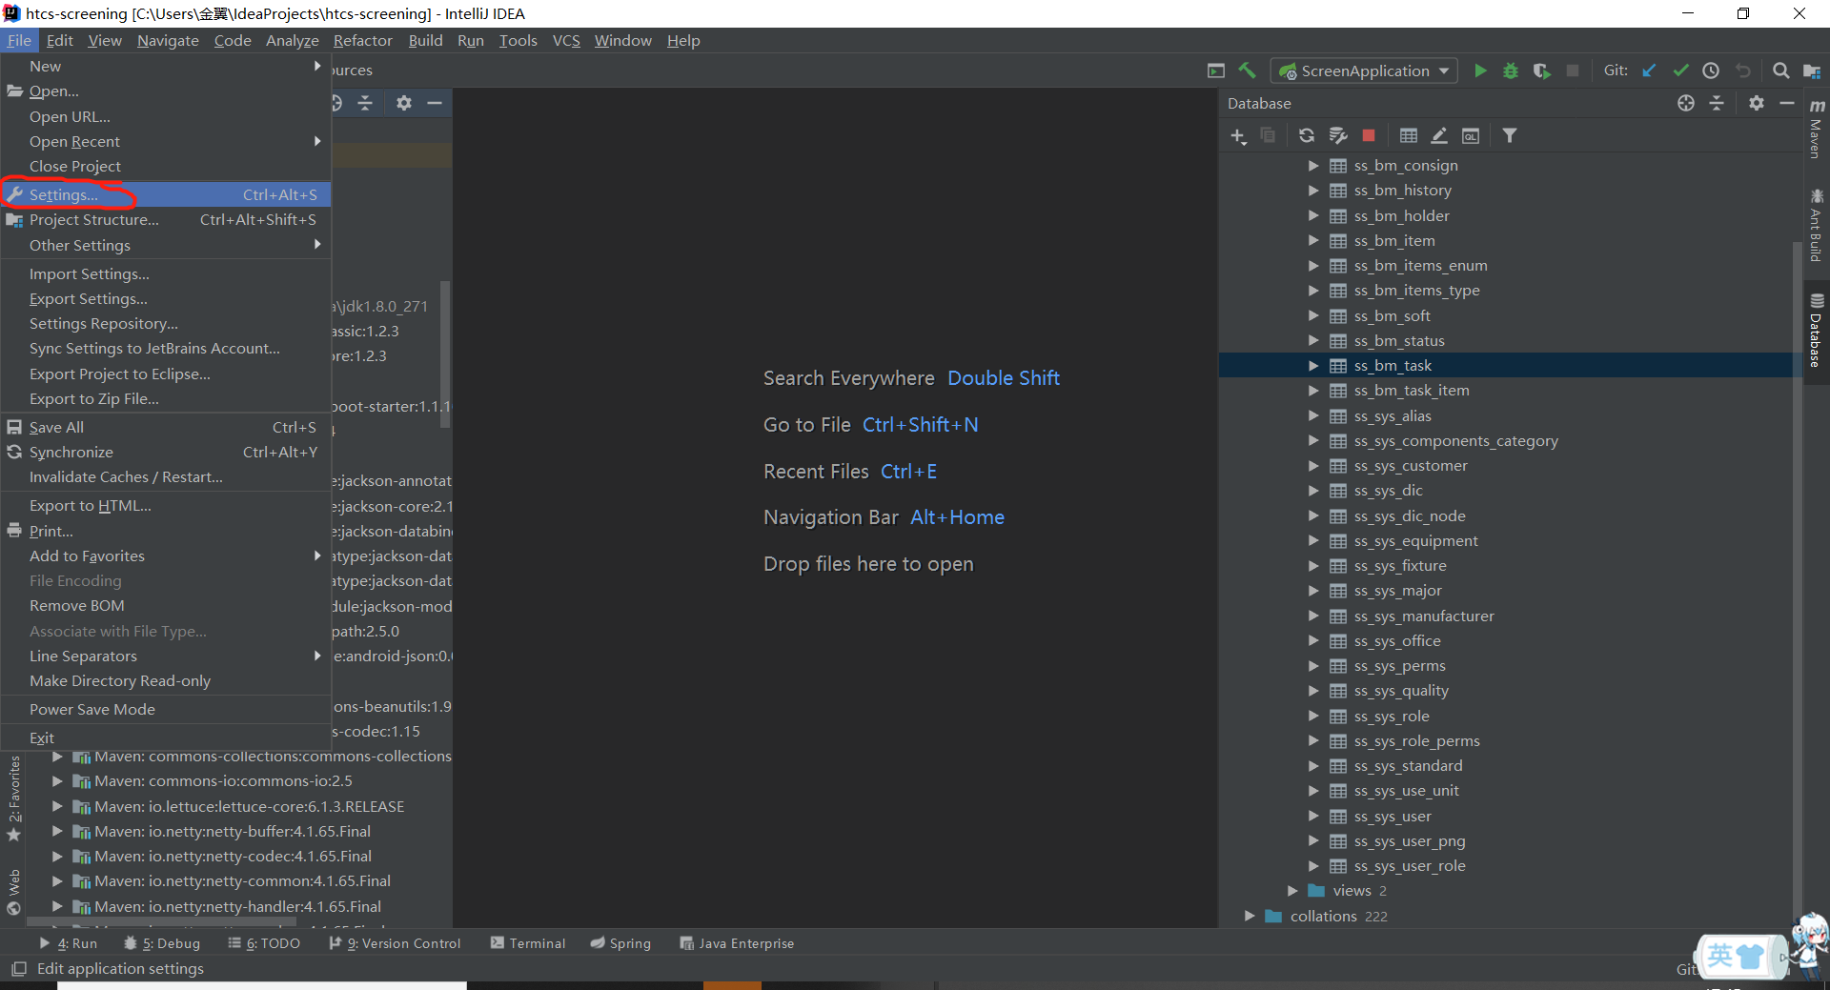Open Project Structure icon in main toolbar
The image size is (1830, 990).
click(x=1812, y=71)
